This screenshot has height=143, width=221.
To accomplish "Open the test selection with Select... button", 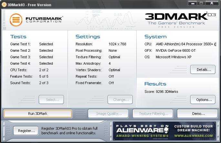I will click(x=51, y=100).
